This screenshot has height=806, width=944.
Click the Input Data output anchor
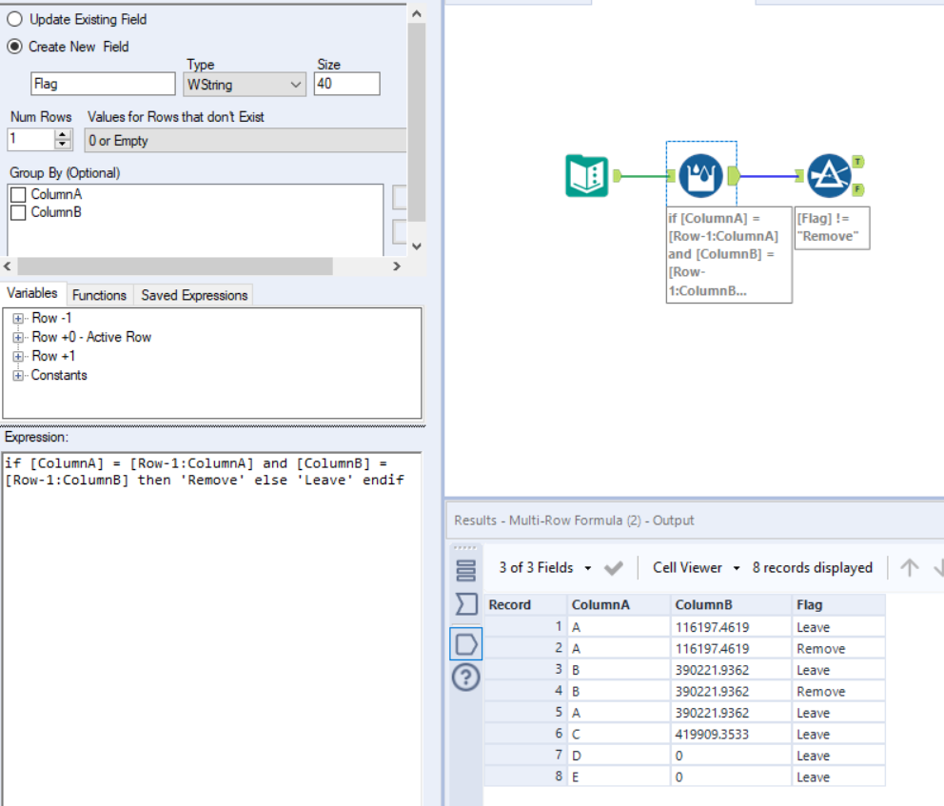tap(617, 176)
